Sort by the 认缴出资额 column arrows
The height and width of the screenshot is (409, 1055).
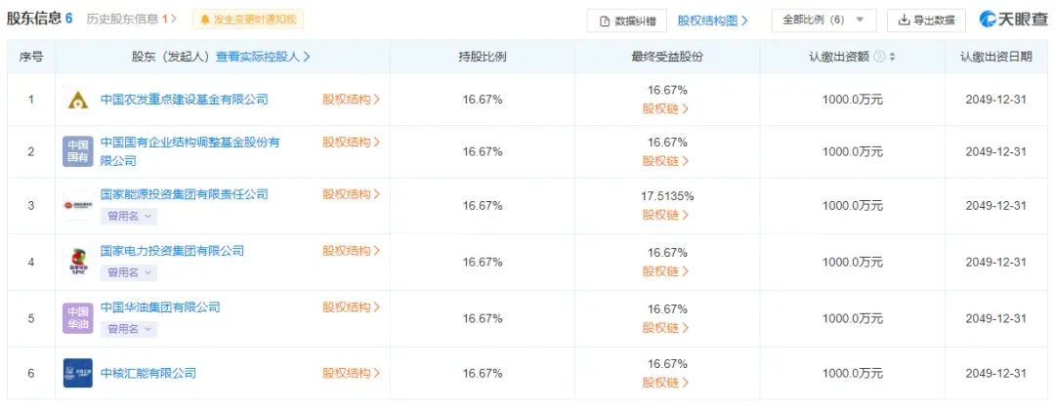pyautogui.click(x=892, y=58)
